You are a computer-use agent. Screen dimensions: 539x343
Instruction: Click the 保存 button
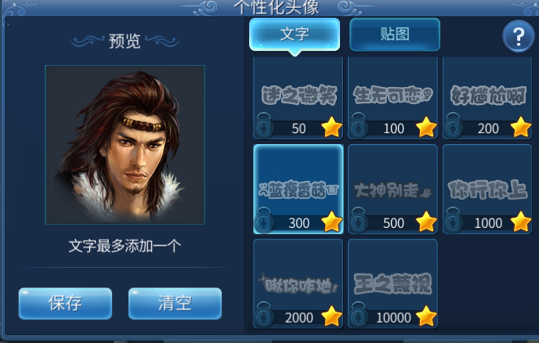[65, 304]
